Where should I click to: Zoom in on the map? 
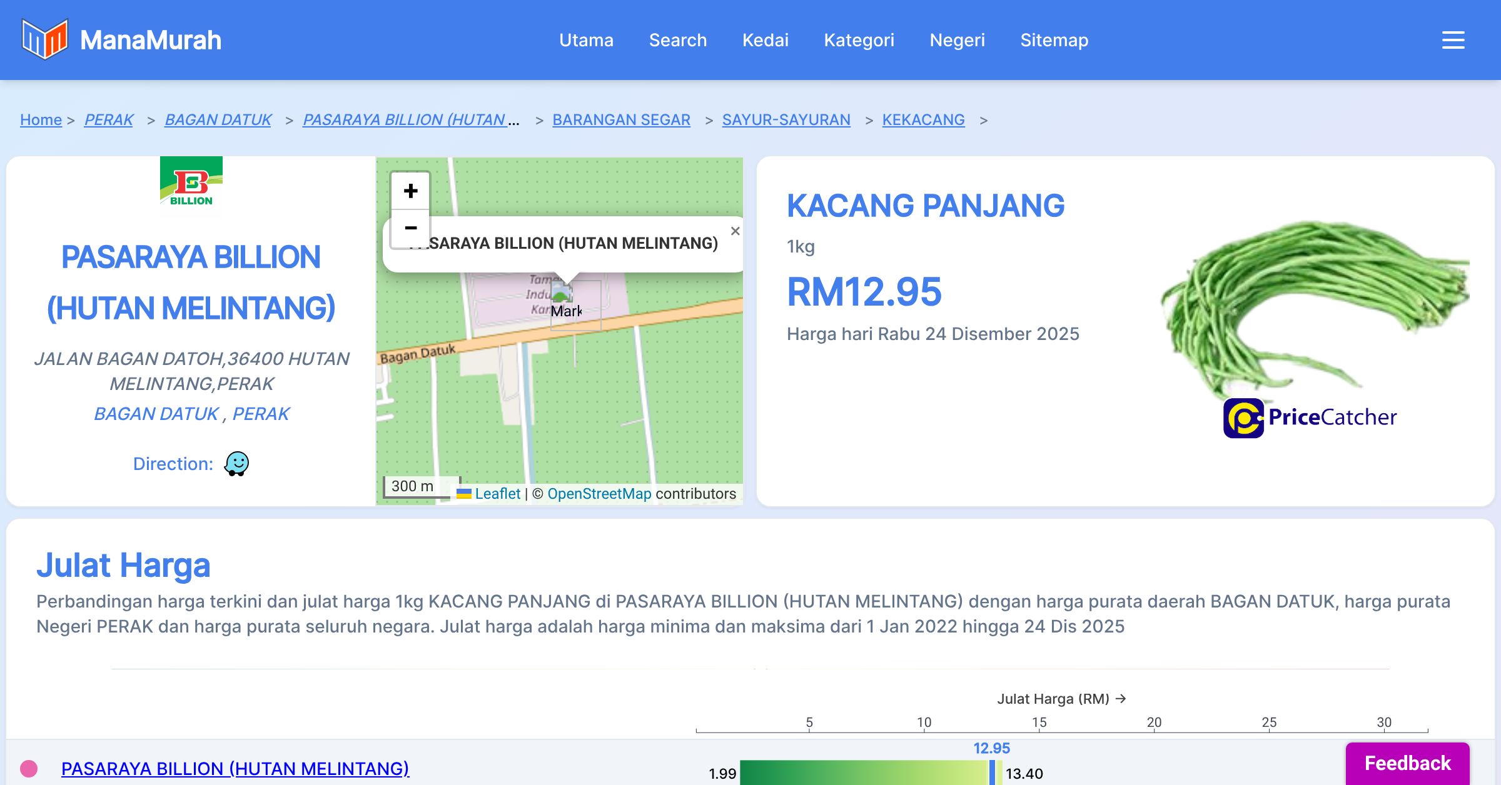pyautogui.click(x=410, y=191)
